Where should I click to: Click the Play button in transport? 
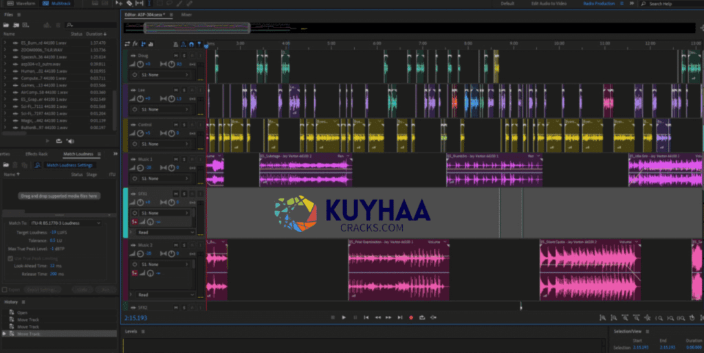pos(344,317)
